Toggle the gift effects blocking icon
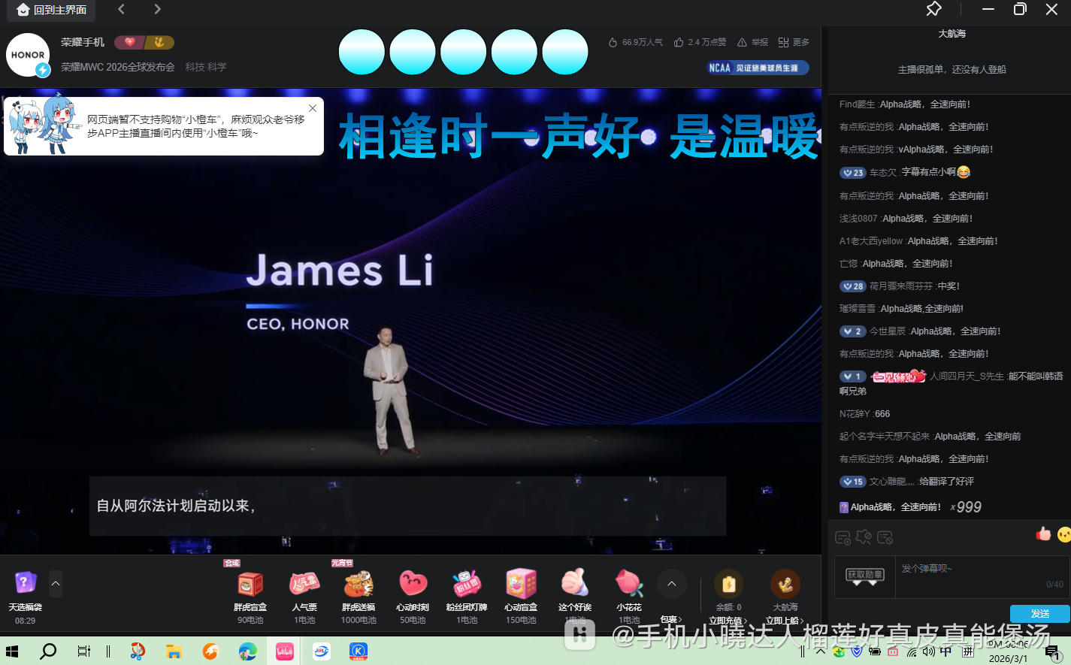This screenshot has height=665, width=1071. coord(864,537)
